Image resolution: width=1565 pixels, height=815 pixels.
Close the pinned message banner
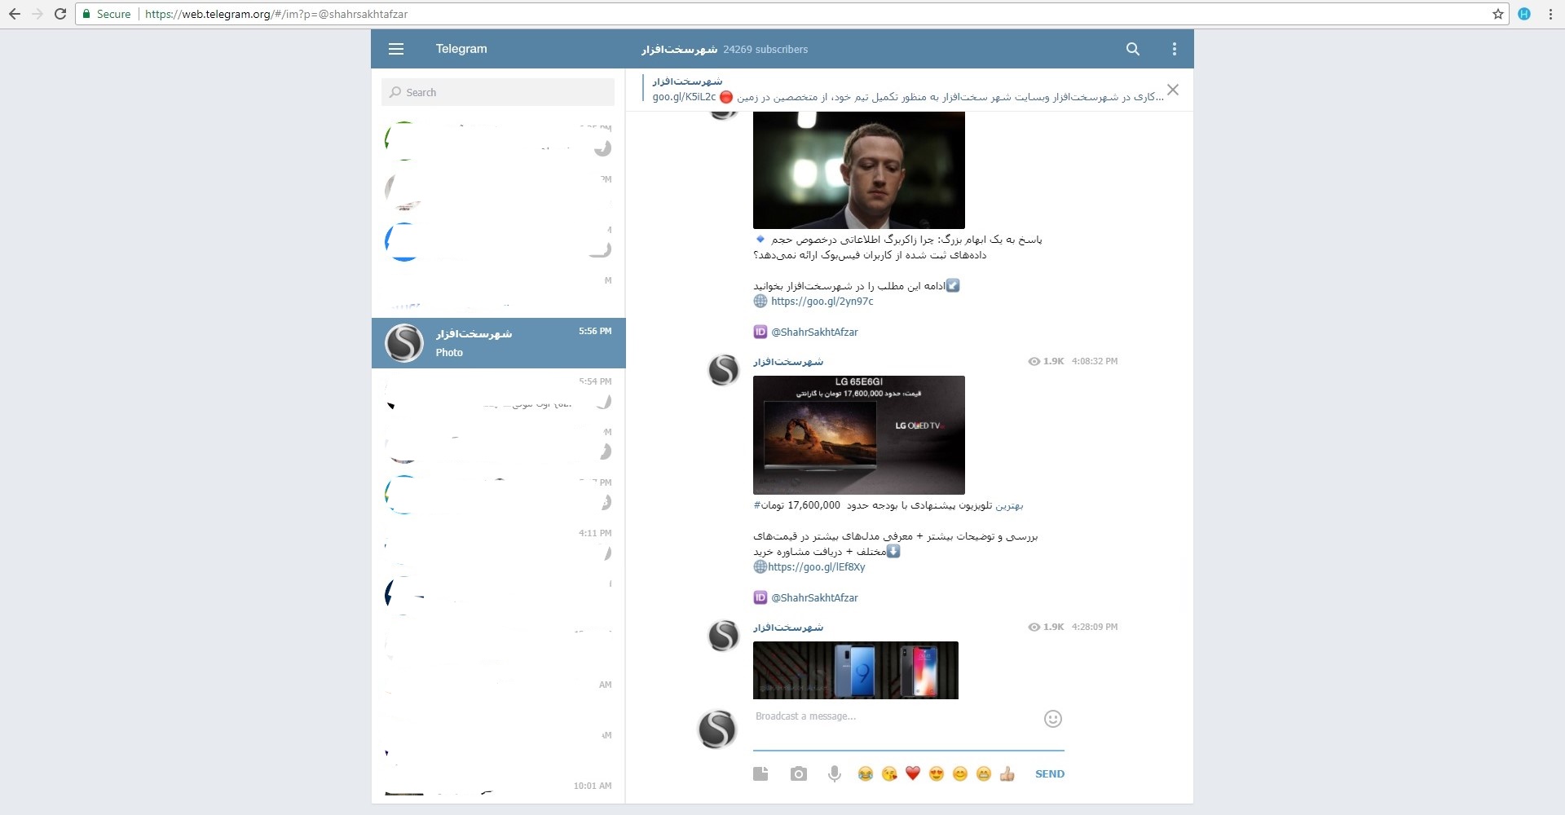coord(1172,90)
